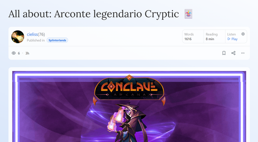Play the audio version of the post

[232, 39]
